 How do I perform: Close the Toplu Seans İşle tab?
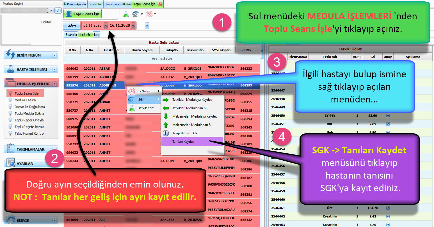160,4
